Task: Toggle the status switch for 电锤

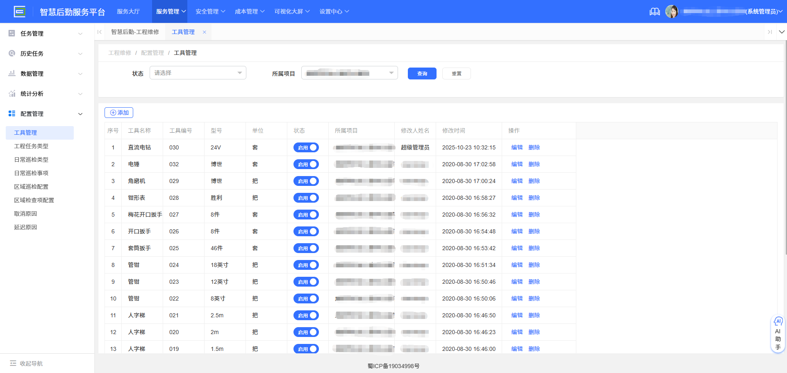Action: (306, 164)
